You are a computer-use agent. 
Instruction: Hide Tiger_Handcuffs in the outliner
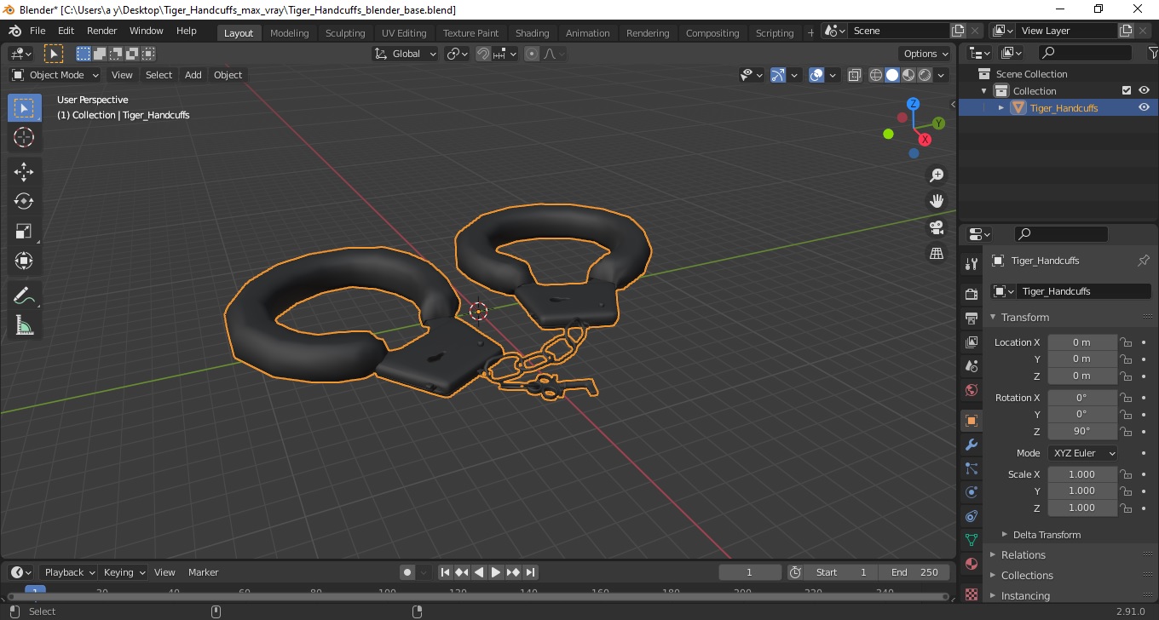(x=1144, y=107)
